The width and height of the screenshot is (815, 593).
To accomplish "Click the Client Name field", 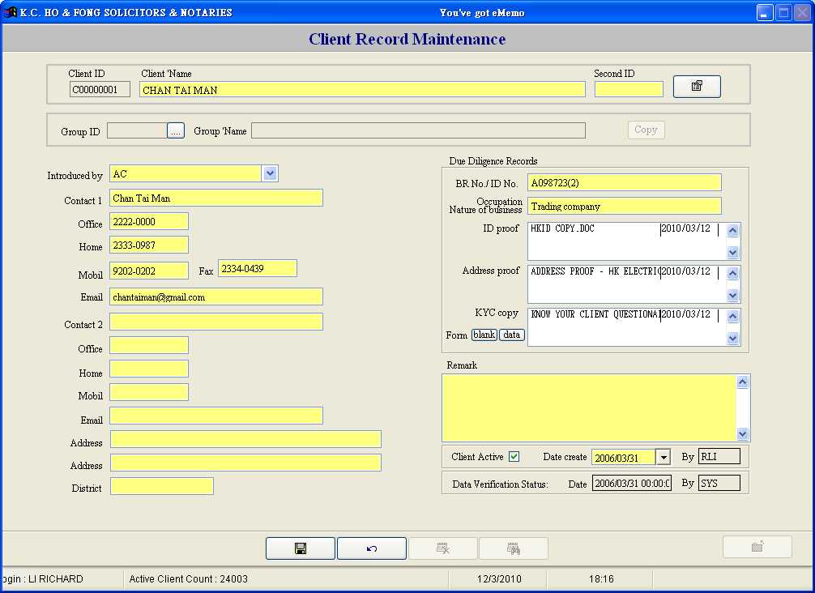I will [x=362, y=90].
